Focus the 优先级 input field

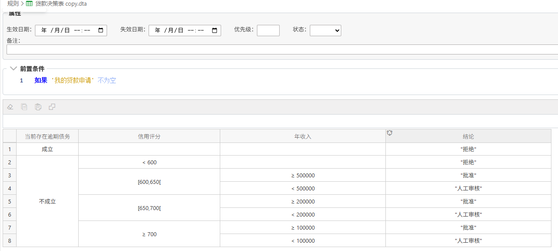[268, 31]
